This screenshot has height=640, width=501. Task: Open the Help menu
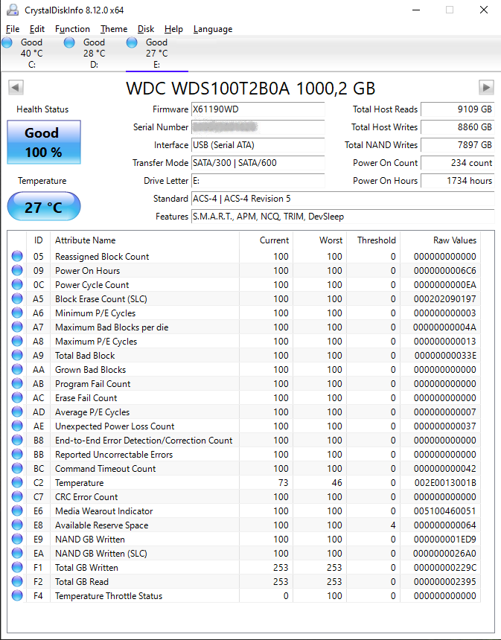tap(173, 29)
